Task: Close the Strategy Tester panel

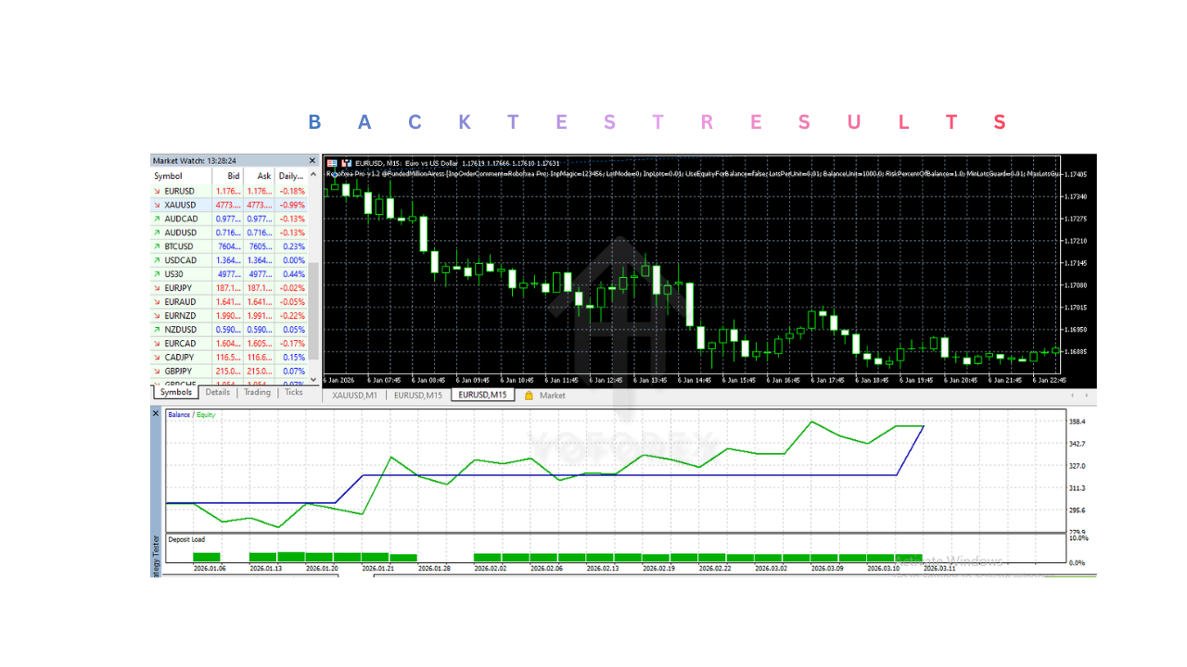Action: click(x=156, y=413)
